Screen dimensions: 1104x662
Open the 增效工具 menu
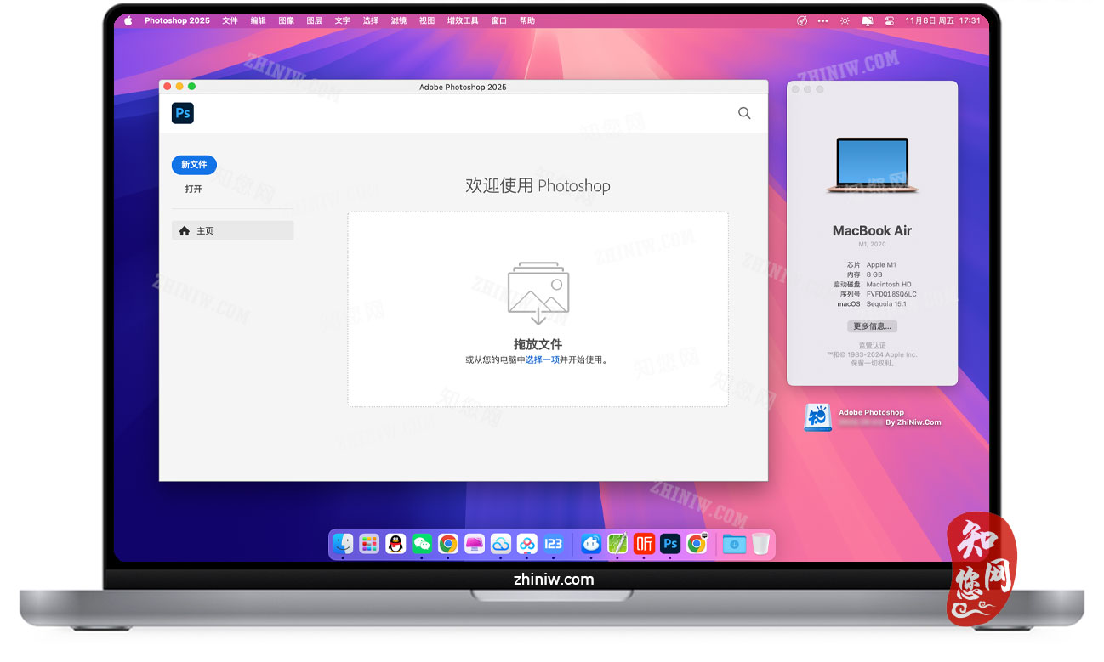click(463, 20)
